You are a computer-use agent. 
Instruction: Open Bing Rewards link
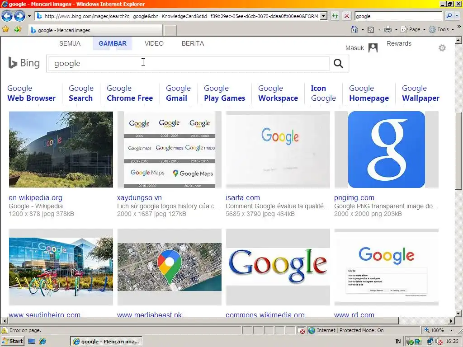point(399,43)
